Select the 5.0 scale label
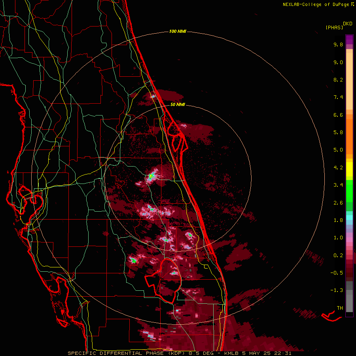This screenshot has height=356, width=356. click(x=338, y=150)
